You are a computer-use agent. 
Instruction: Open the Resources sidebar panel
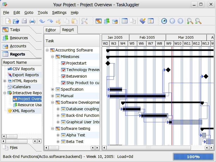(19, 38)
